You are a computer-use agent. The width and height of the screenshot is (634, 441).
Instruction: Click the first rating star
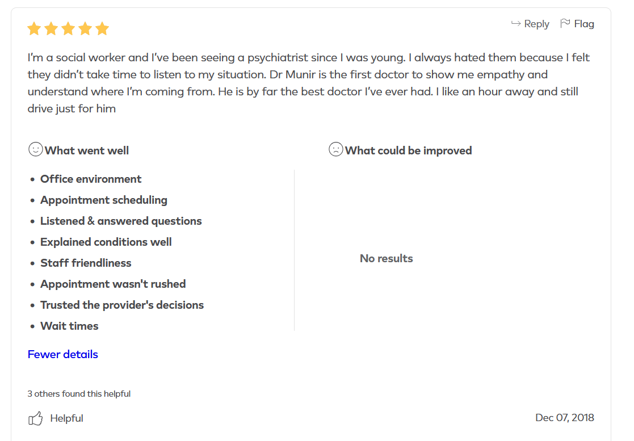(34, 29)
